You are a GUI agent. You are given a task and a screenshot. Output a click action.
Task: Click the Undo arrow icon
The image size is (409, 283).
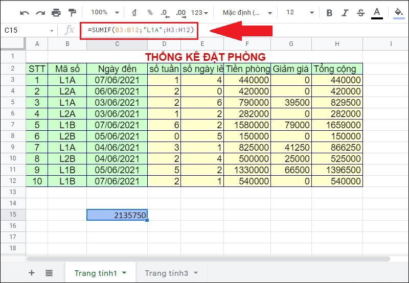pyautogui.click(x=25, y=12)
